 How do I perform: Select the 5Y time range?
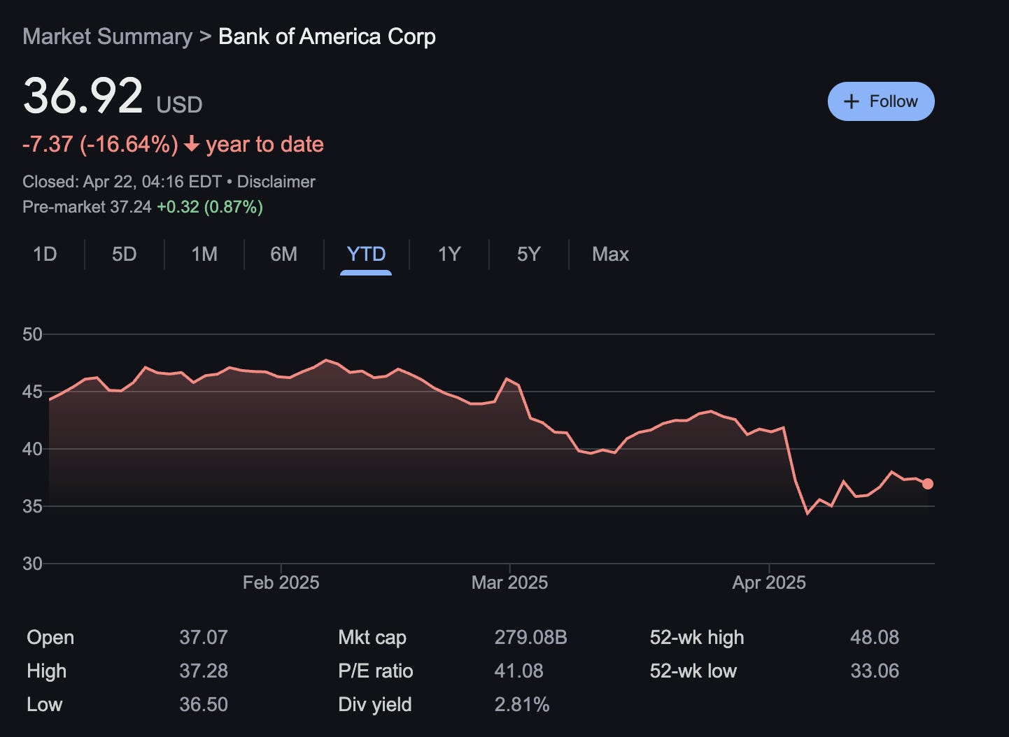click(528, 255)
